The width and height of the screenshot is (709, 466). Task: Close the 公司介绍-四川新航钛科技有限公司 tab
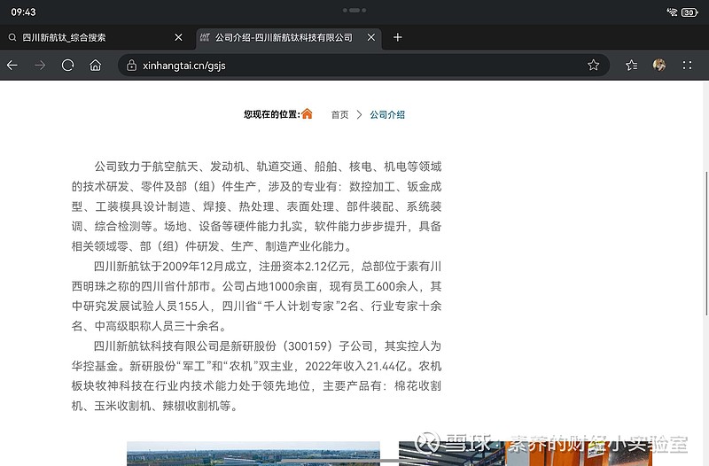(x=371, y=37)
